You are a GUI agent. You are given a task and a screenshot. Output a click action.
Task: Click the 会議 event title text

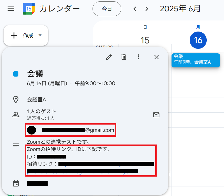click(x=35, y=74)
